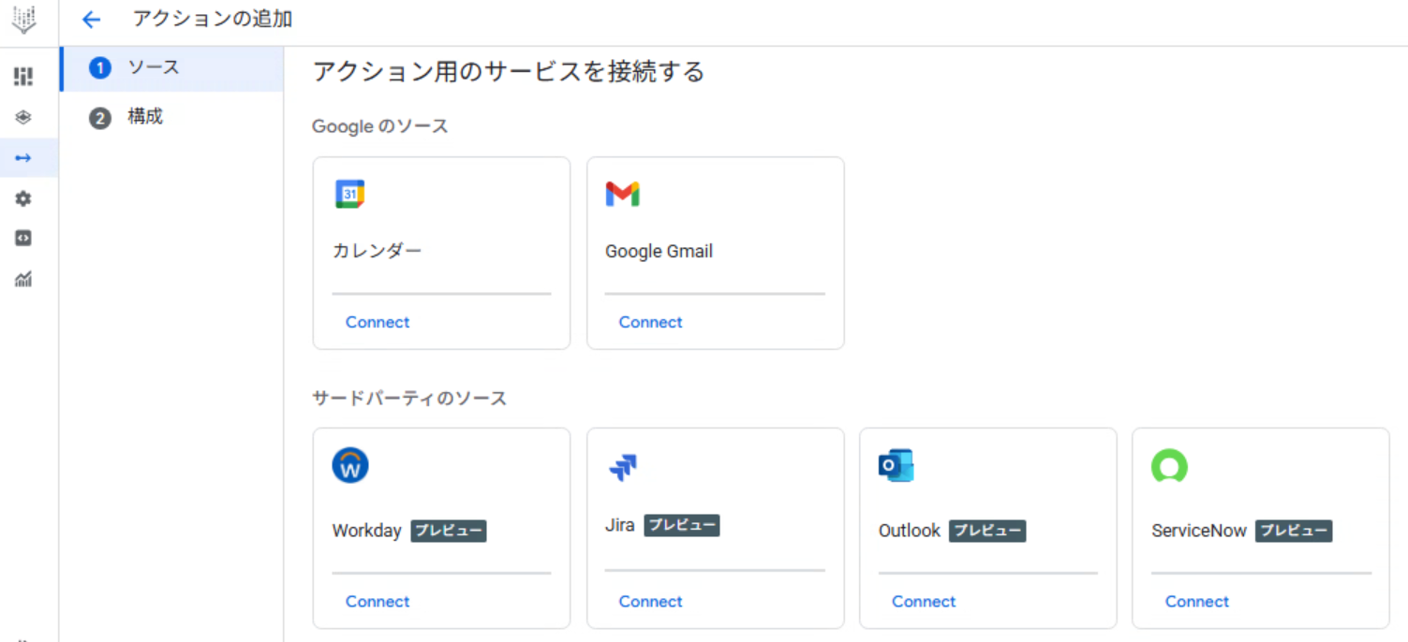Image resolution: width=1408 pixels, height=642 pixels.
Task: Click the ServiceNow logo icon
Action: 1168,465
